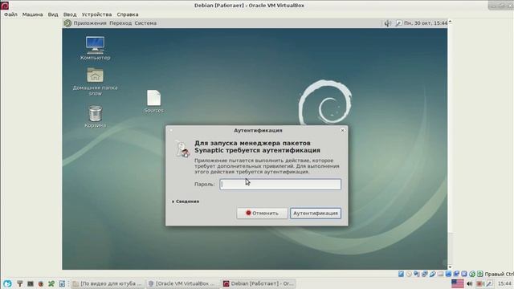Close the Аутентификация dialog
This screenshot has height=289, width=514.
(343, 130)
